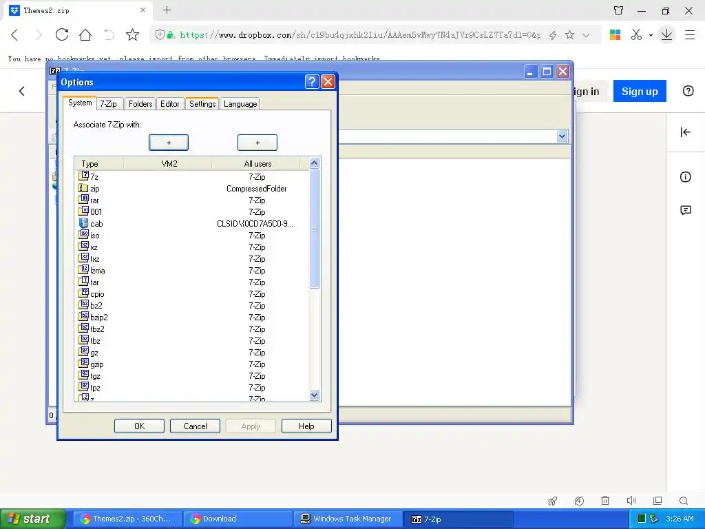Click the Type column header
Screen dimensions: 705x529
[99, 164]
